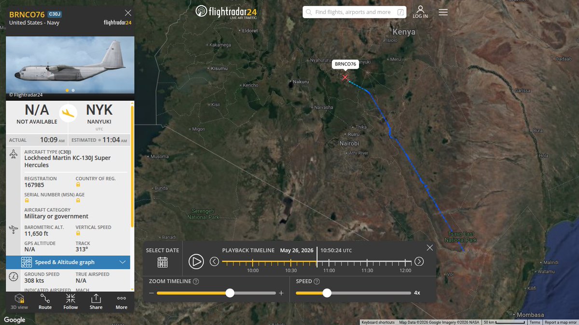Follow the aircraft on the map
579x325 pixels.
[x=70, y=301]
